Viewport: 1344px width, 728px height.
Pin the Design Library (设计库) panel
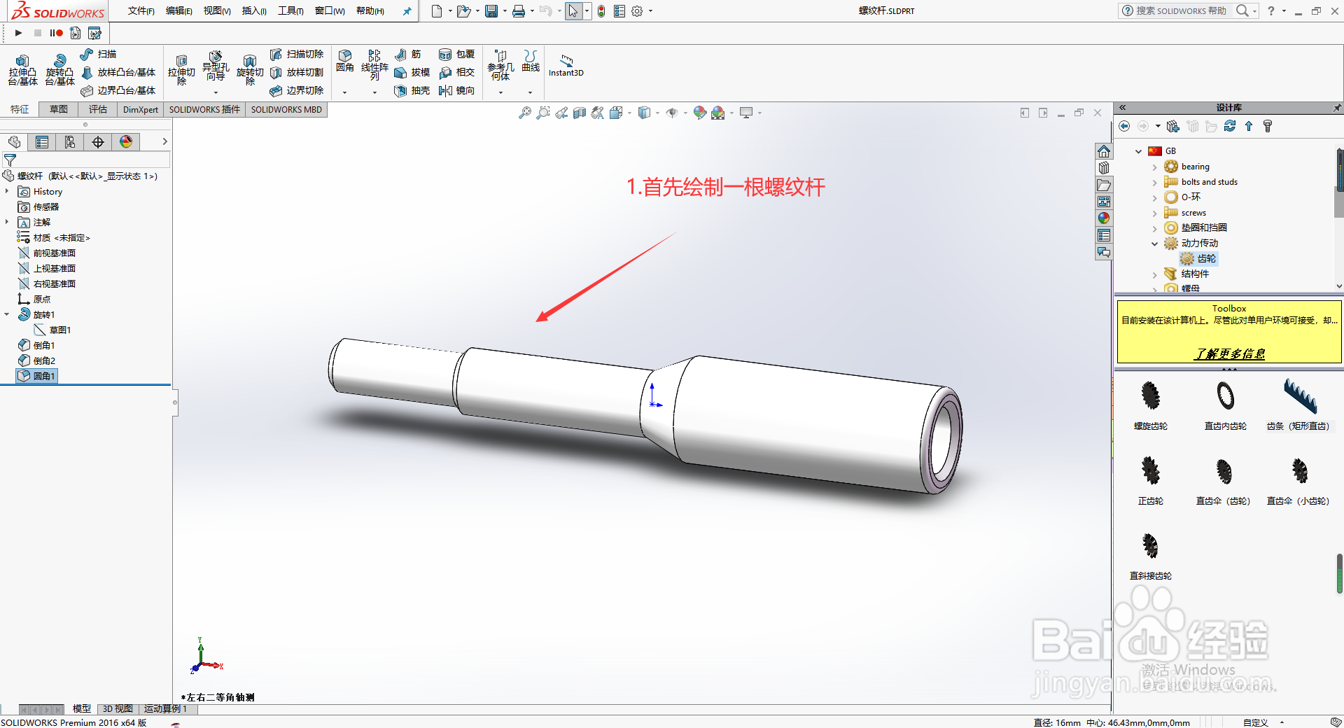coord(1336,108)
